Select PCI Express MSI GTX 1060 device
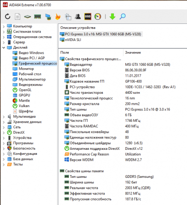Image resolution: width=187 pixels, height=205 pixels. (x=101, y=34)
